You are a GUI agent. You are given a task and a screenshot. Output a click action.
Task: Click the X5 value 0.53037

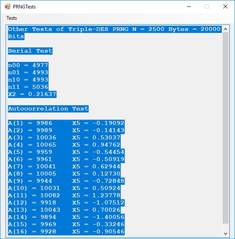click(x=106, y=138)
